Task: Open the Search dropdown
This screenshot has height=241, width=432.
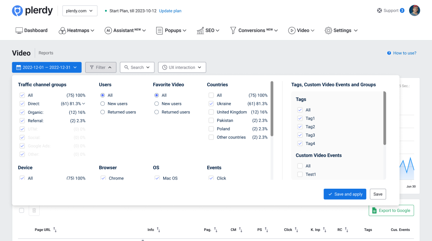Action: (137, 67)
